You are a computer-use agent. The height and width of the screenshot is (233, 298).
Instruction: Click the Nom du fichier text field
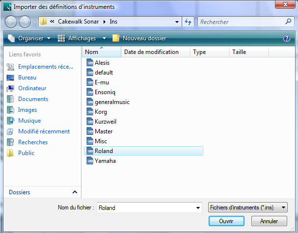pyautogui.click(x=146, y=208)
